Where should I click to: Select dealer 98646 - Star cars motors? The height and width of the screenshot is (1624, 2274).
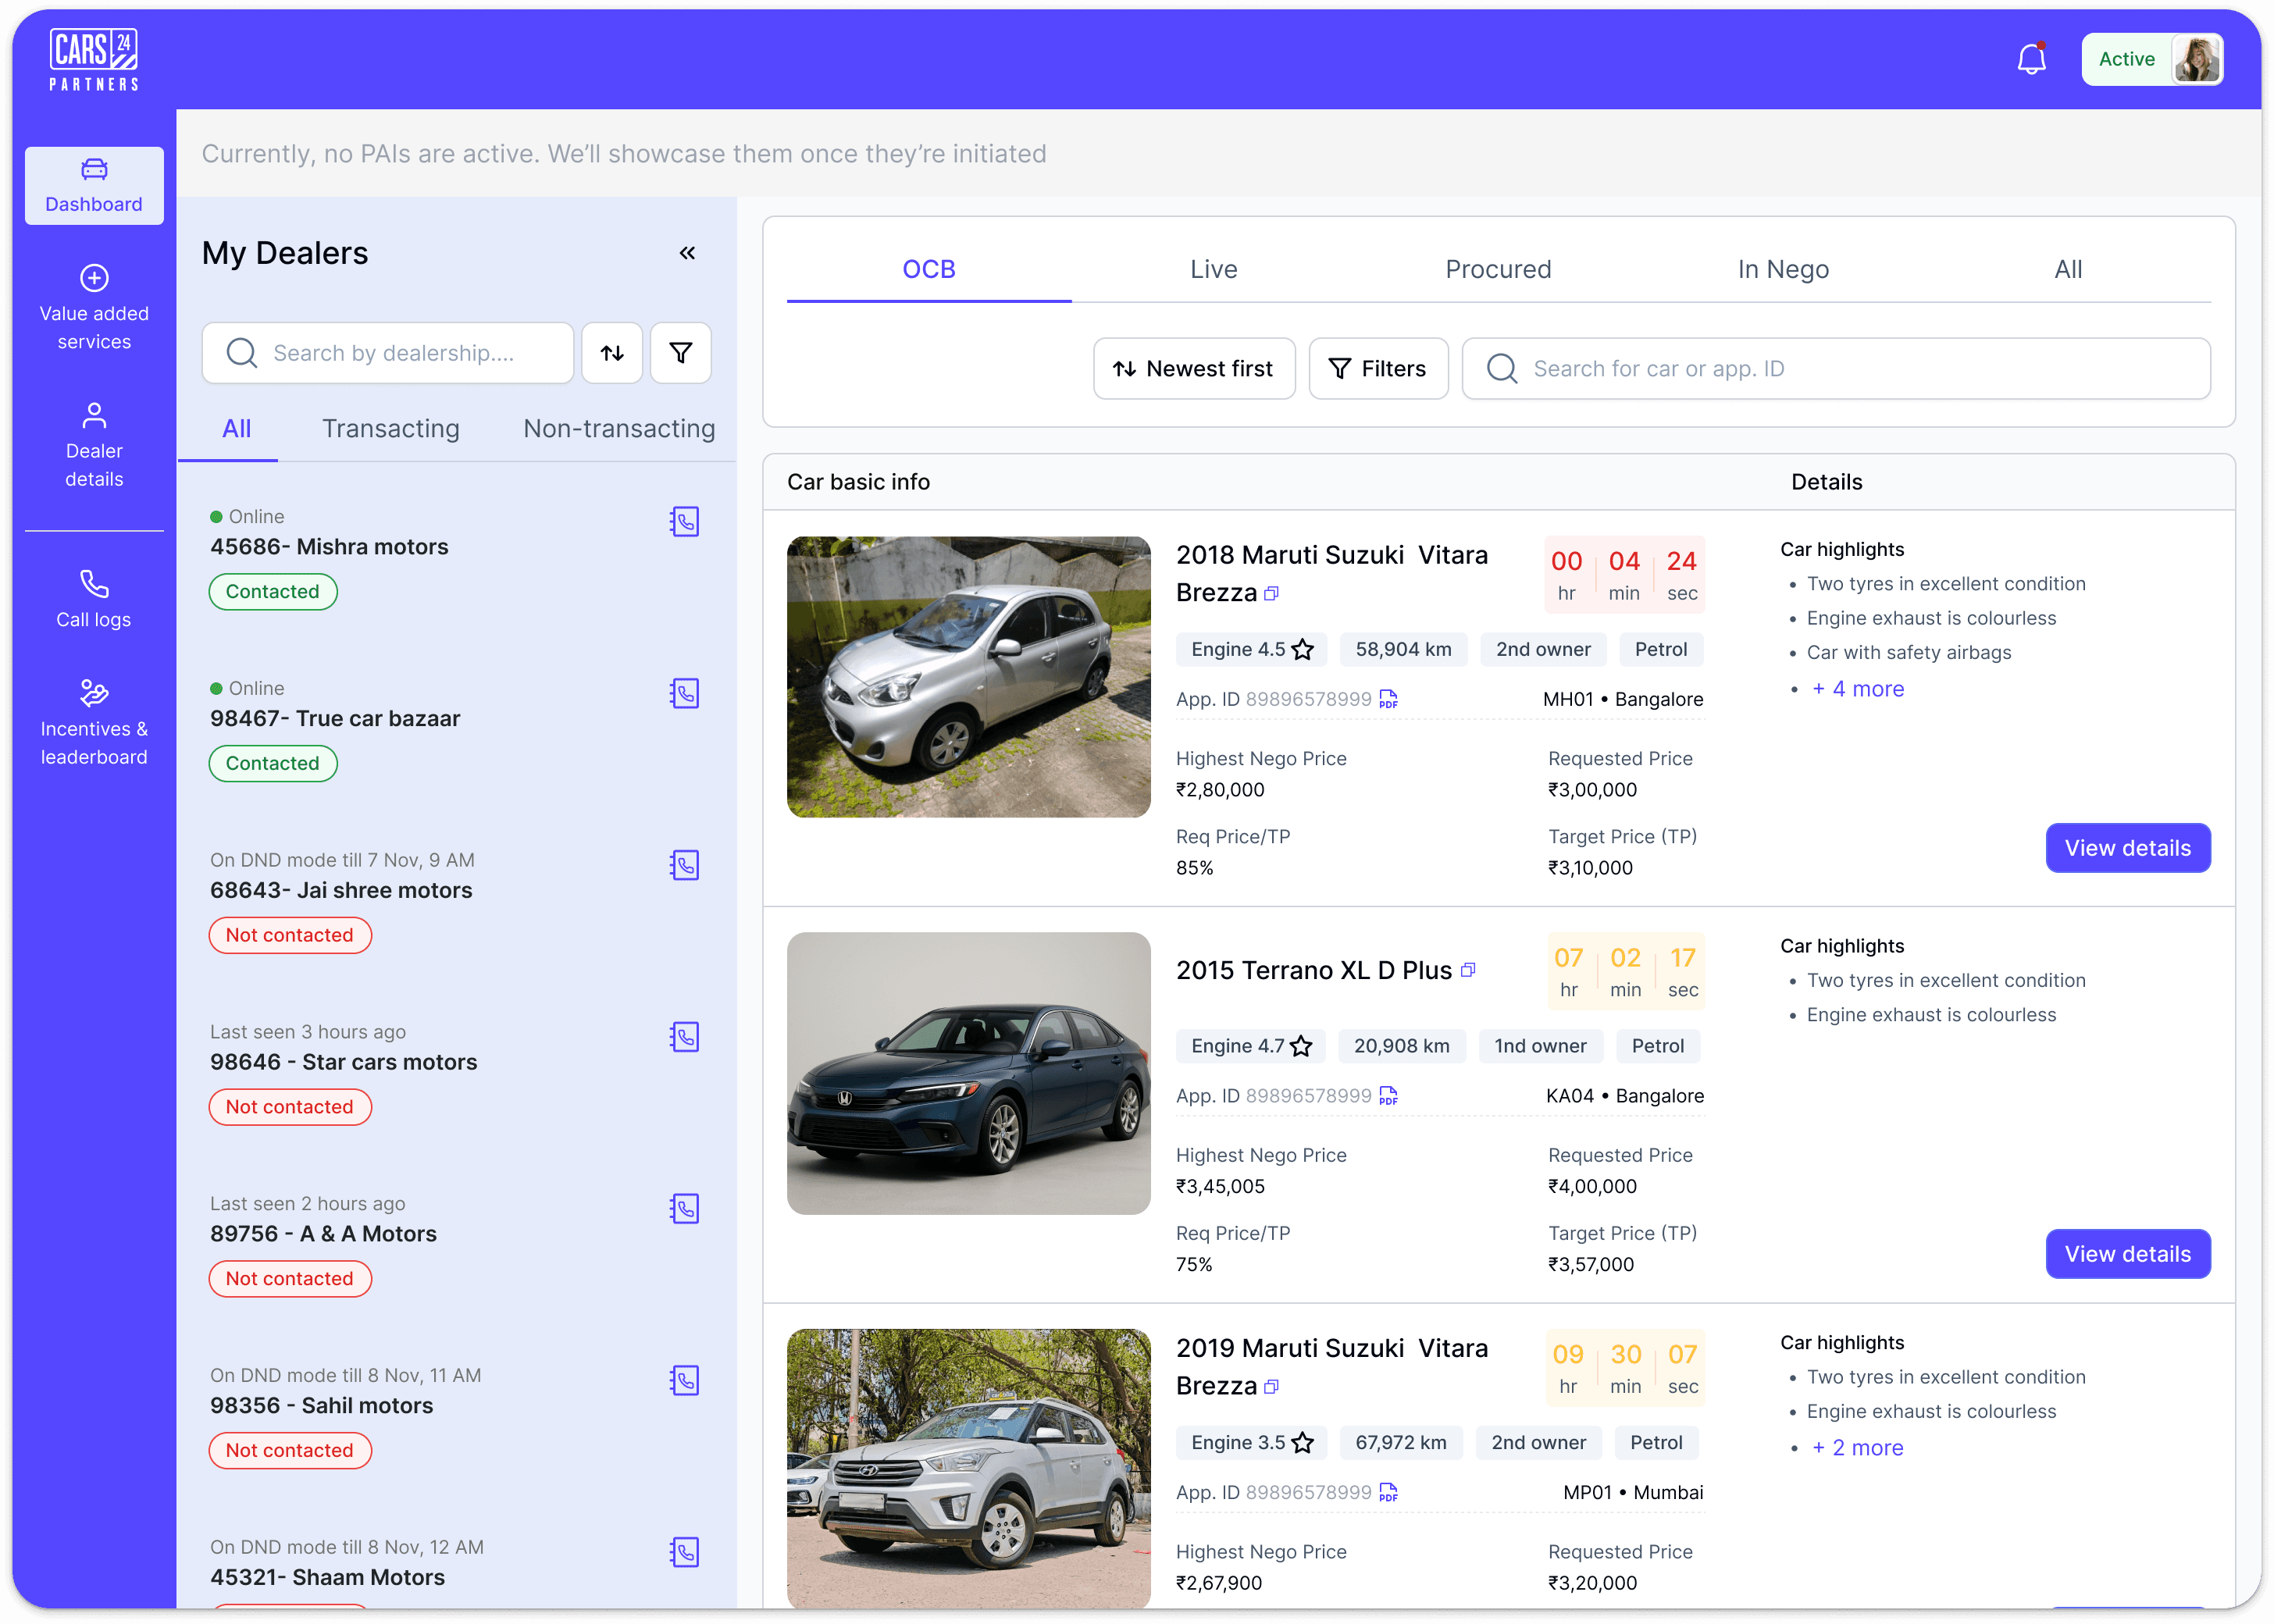coord(344,1063)
